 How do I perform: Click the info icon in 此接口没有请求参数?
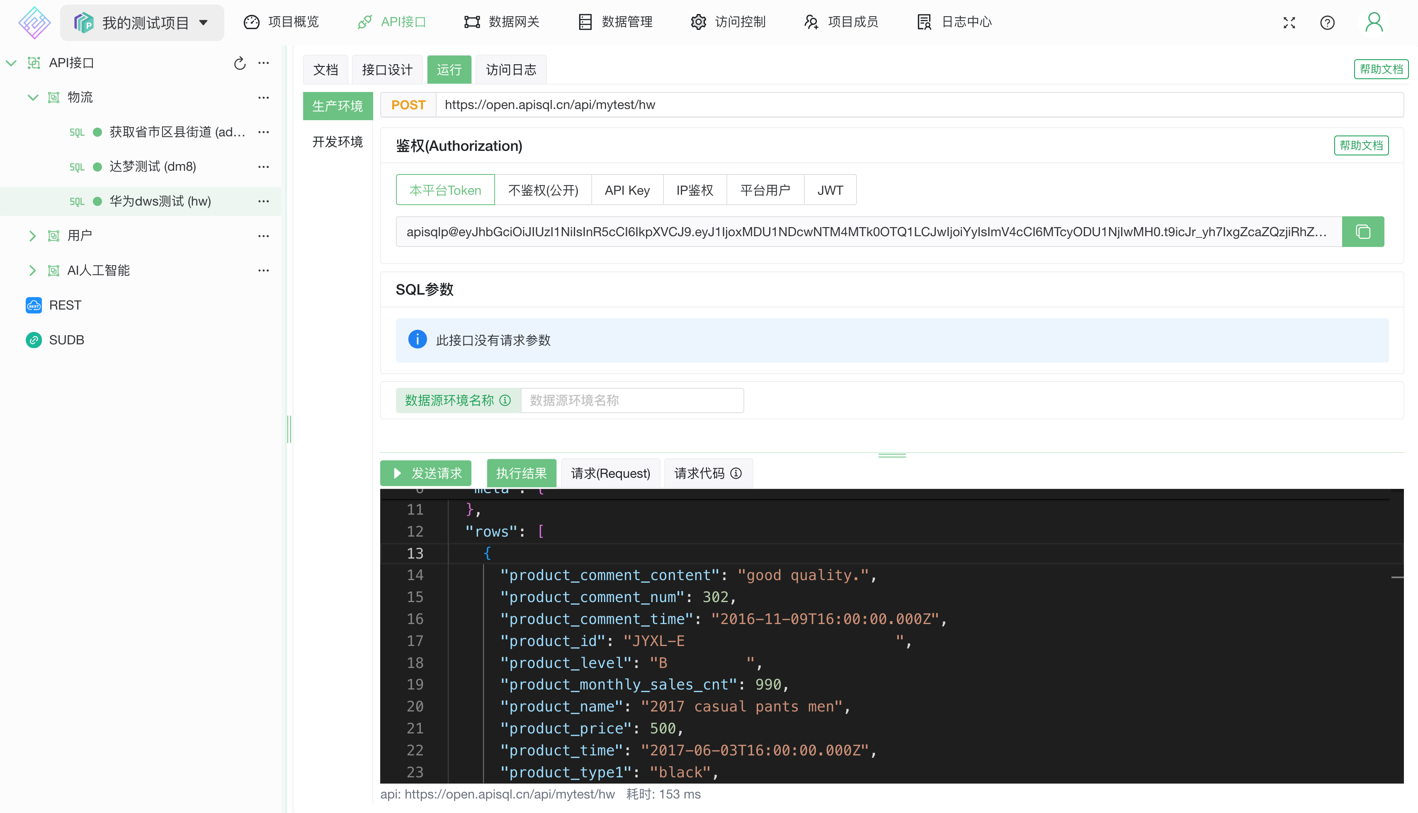[418, 339]
